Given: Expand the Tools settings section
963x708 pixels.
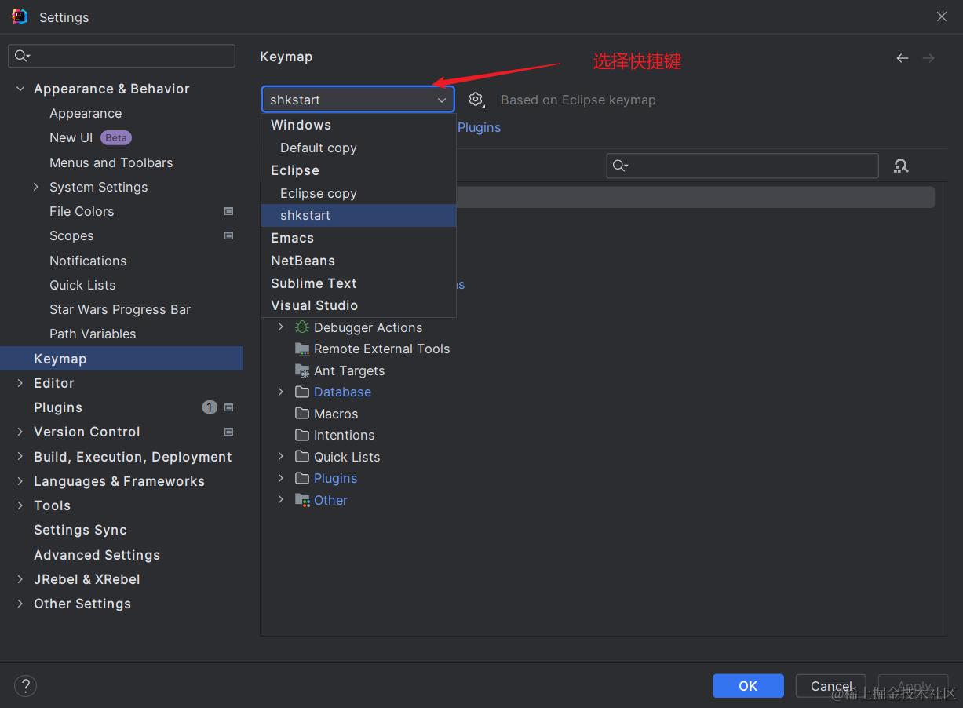Looking at the screenshot, I should point(20,505).
